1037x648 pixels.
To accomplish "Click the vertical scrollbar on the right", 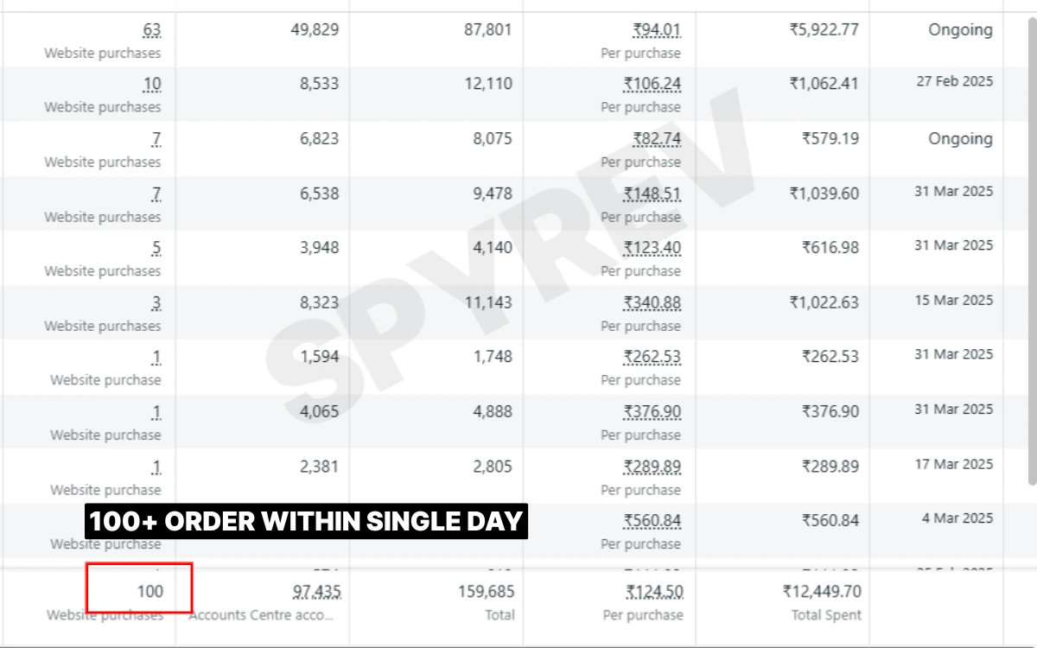I will tap(1031, 251).
